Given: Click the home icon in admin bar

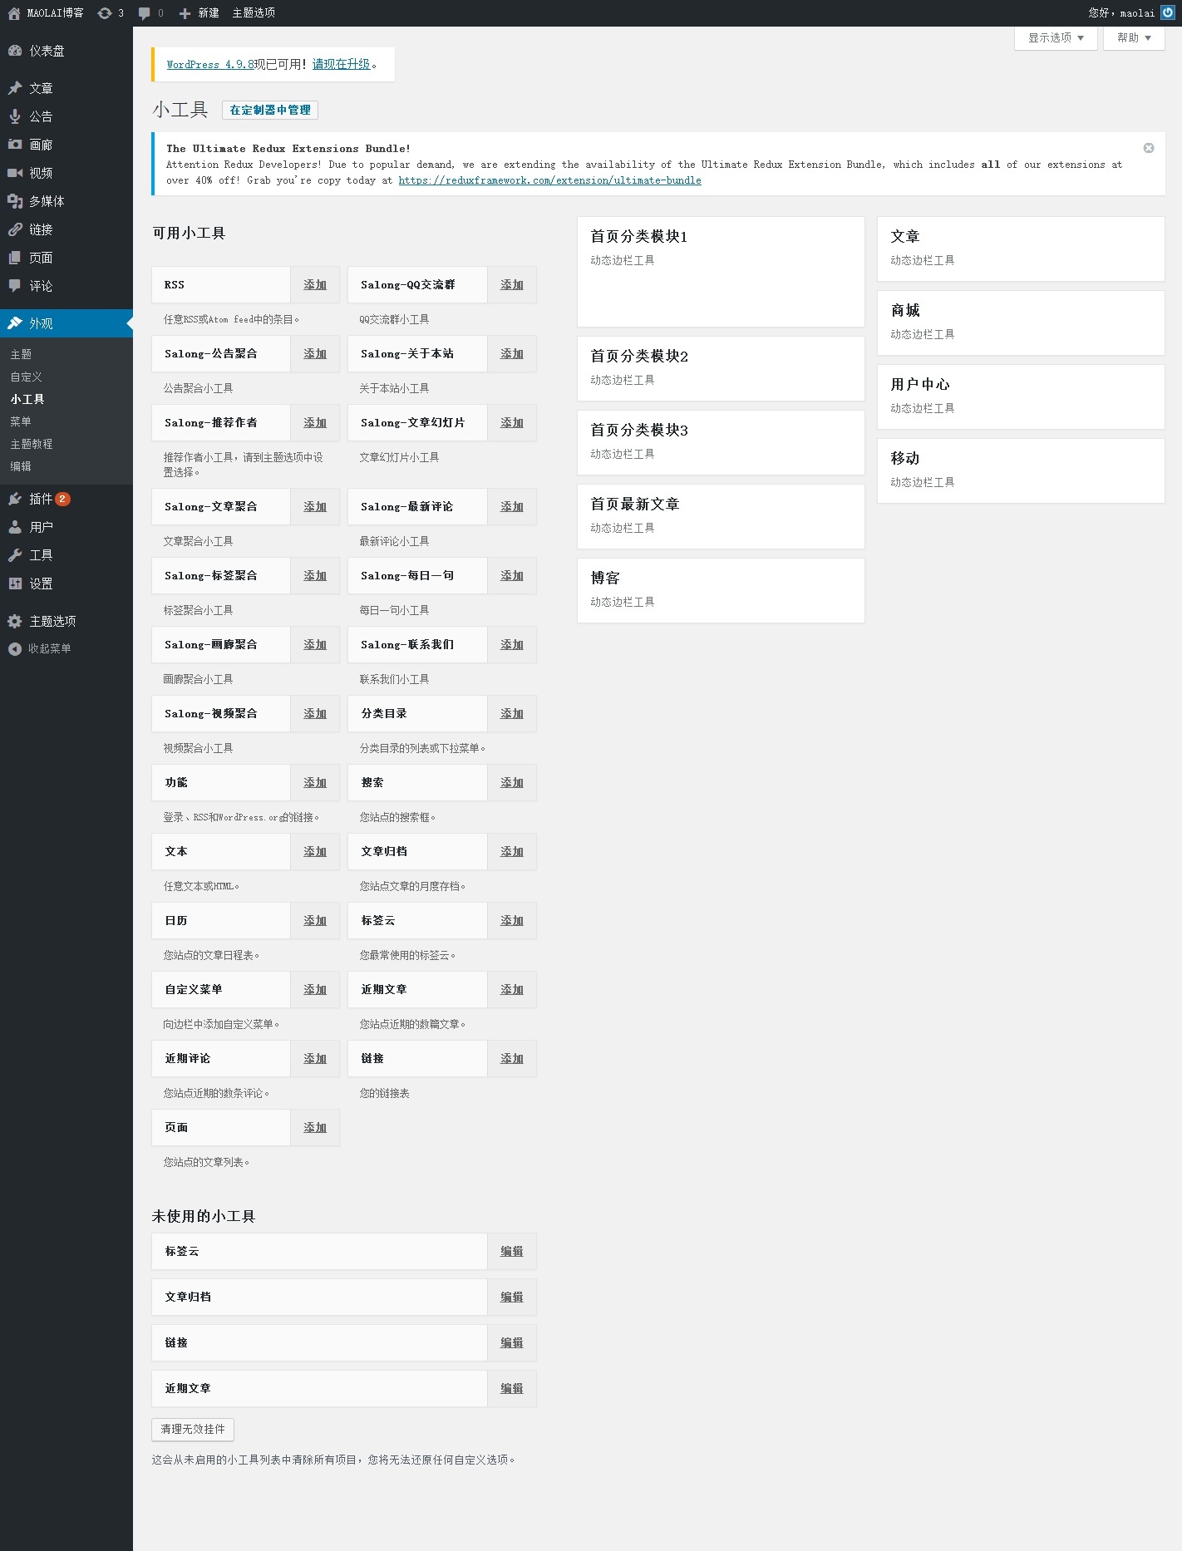Looking at the screenshot, I should 14,13.
